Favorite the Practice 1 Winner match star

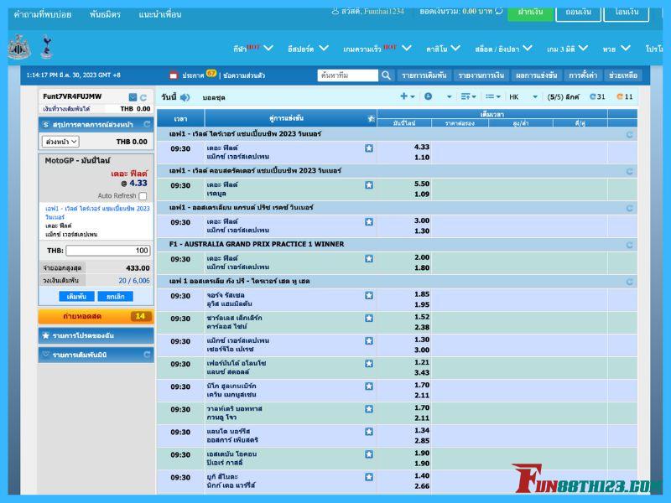coord(369,258)
